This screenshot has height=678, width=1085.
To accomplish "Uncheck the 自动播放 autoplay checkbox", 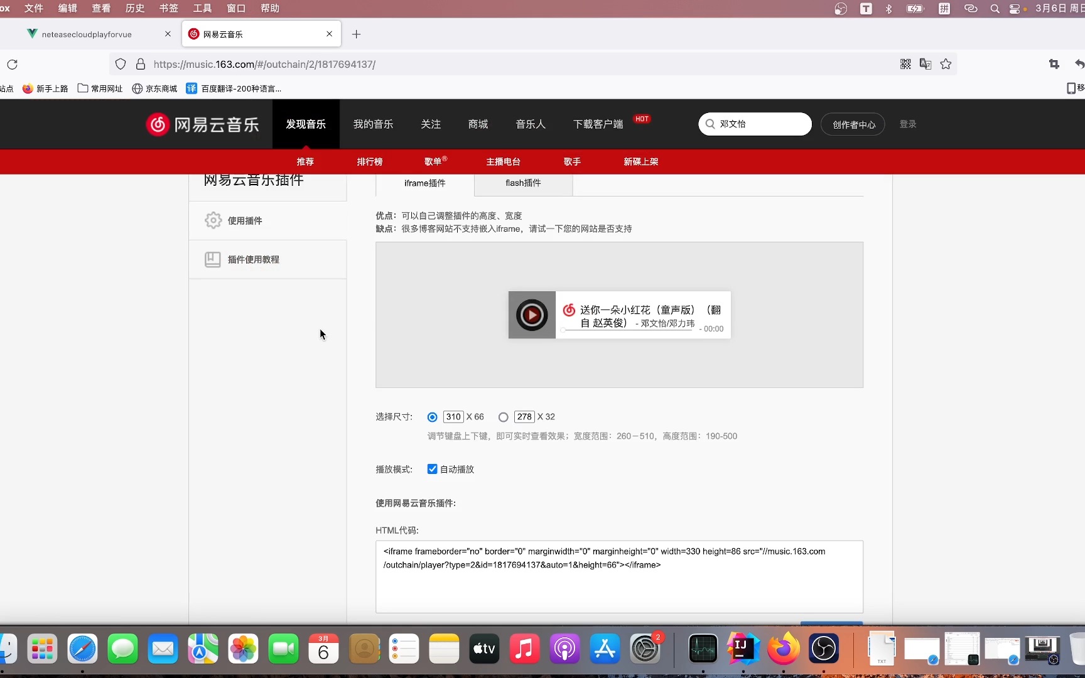I will click(x=432, y=469).
